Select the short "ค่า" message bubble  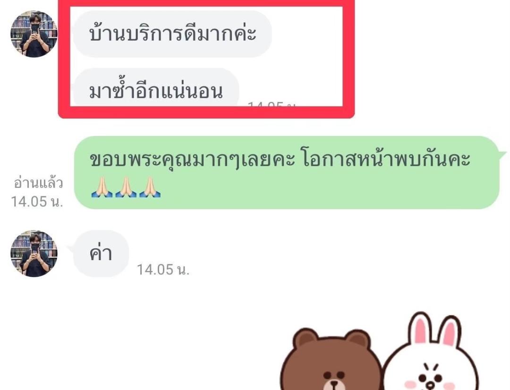(101, 254)
